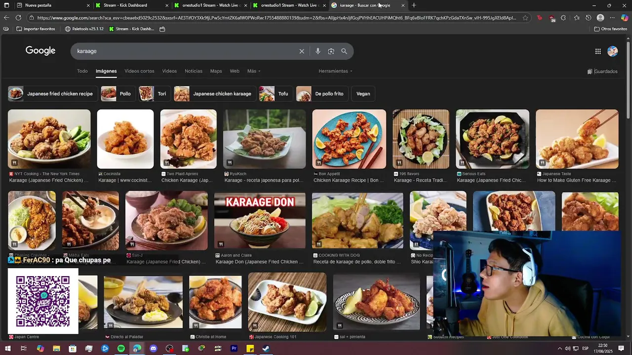Clear the search box with the X icon

pos(302,51)
